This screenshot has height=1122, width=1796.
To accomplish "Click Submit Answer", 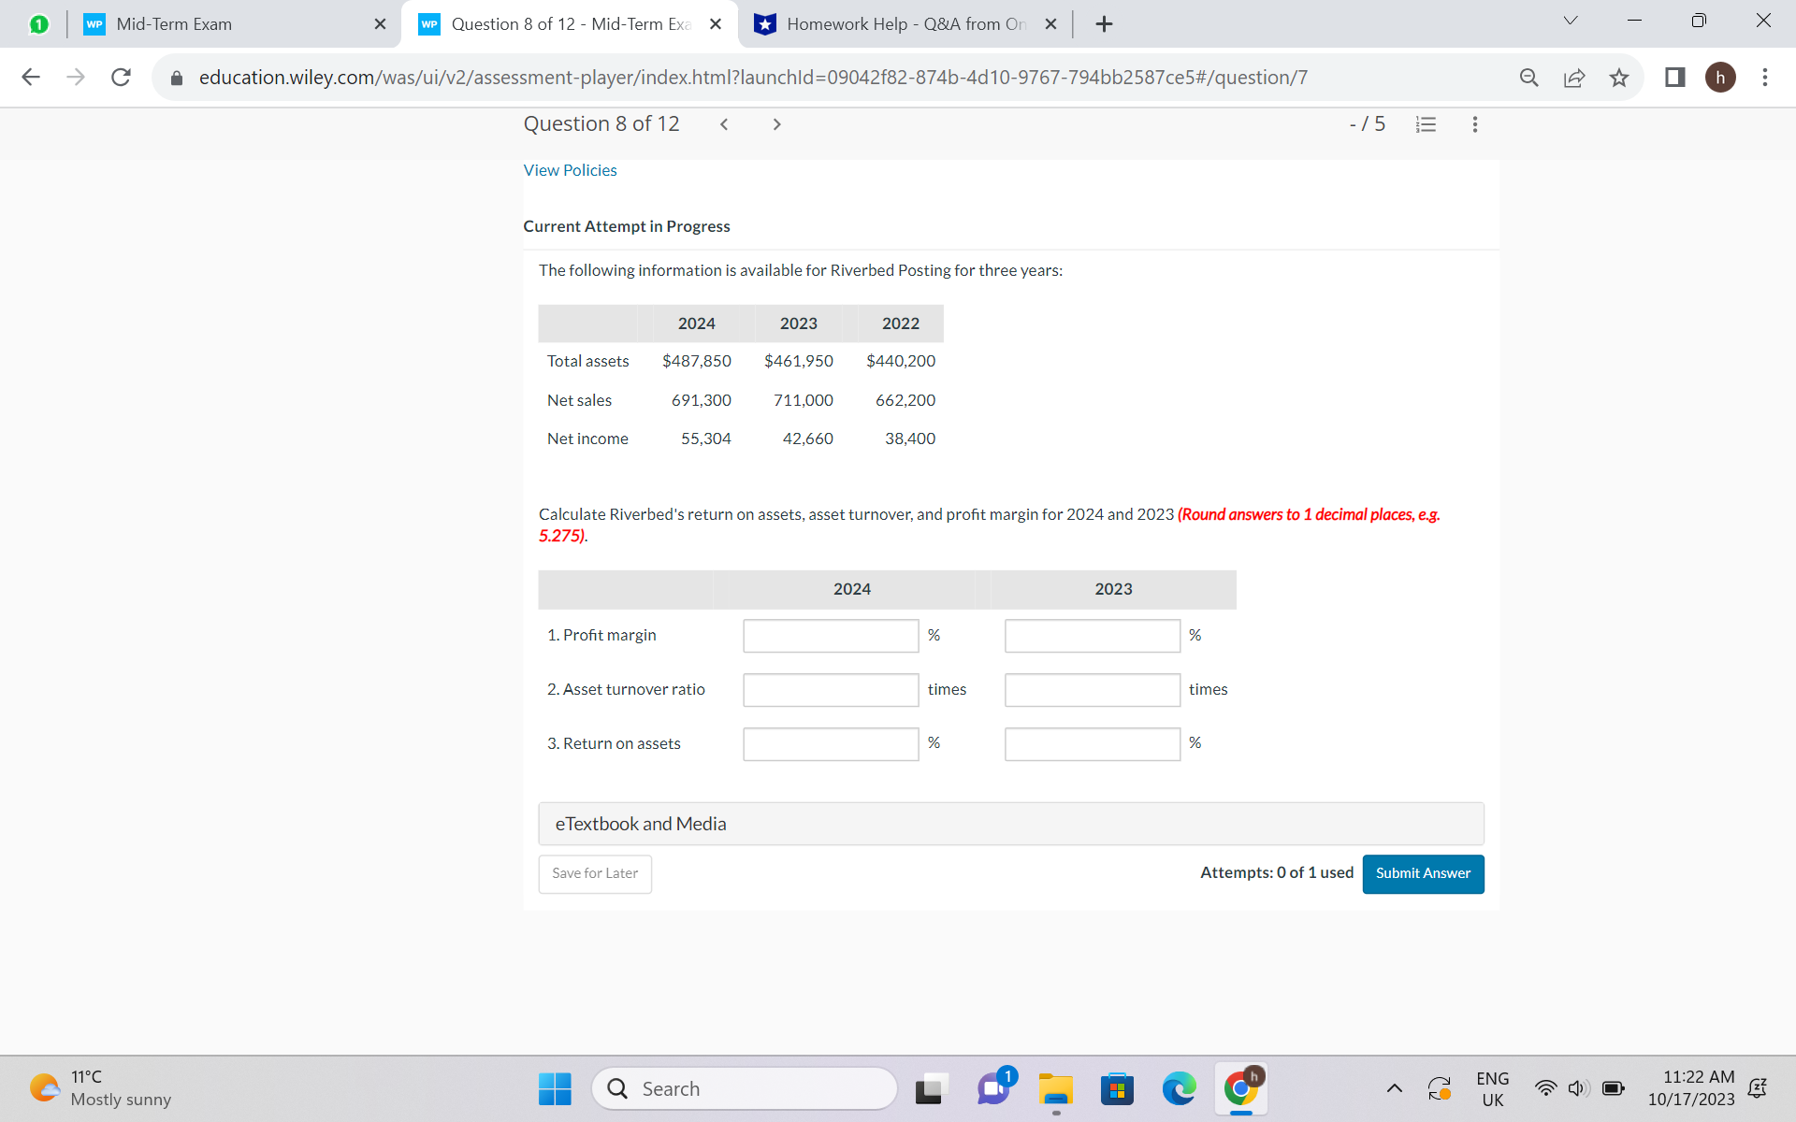I will (x=1423, y=873).
